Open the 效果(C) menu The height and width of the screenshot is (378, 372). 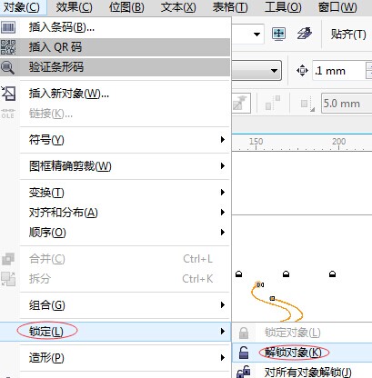pyautogui.click(x=74, y=7)
